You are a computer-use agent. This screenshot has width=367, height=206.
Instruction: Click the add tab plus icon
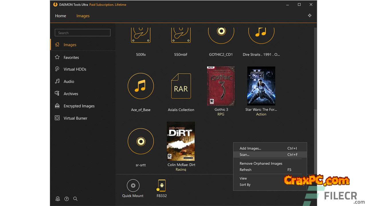pos(310,15)
